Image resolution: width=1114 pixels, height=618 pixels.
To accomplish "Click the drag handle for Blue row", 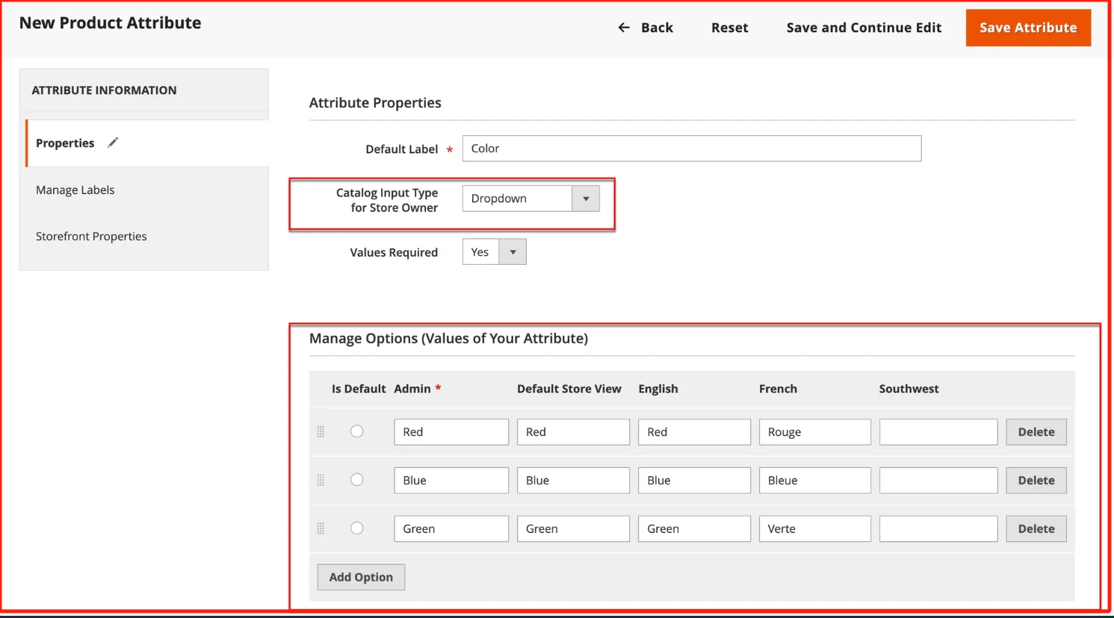I will 321,480.
